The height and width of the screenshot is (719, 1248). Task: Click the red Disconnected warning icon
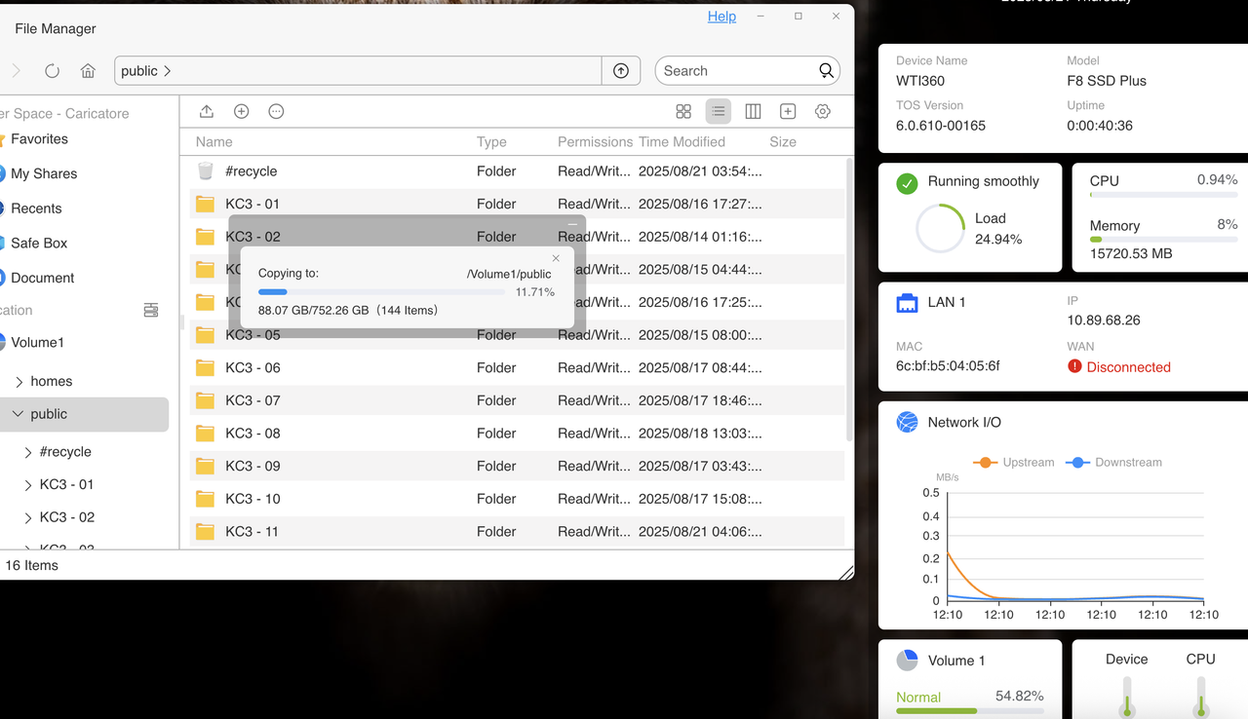[x=1074, y=366]
